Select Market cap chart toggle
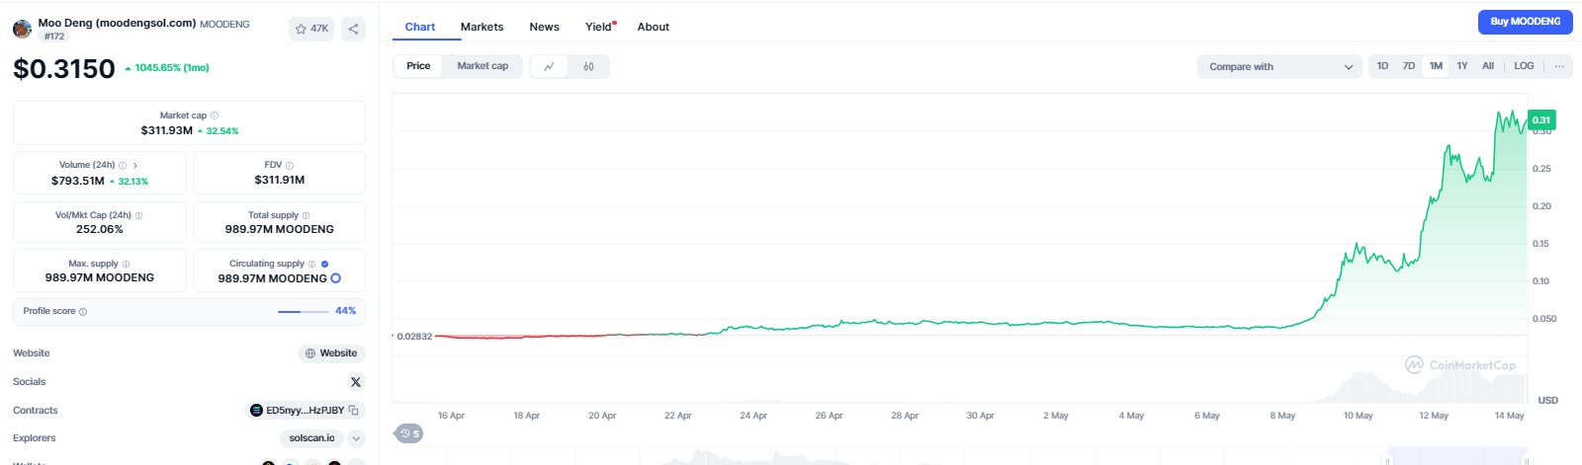The image size is (1582, 465). [x=483, y=66]
